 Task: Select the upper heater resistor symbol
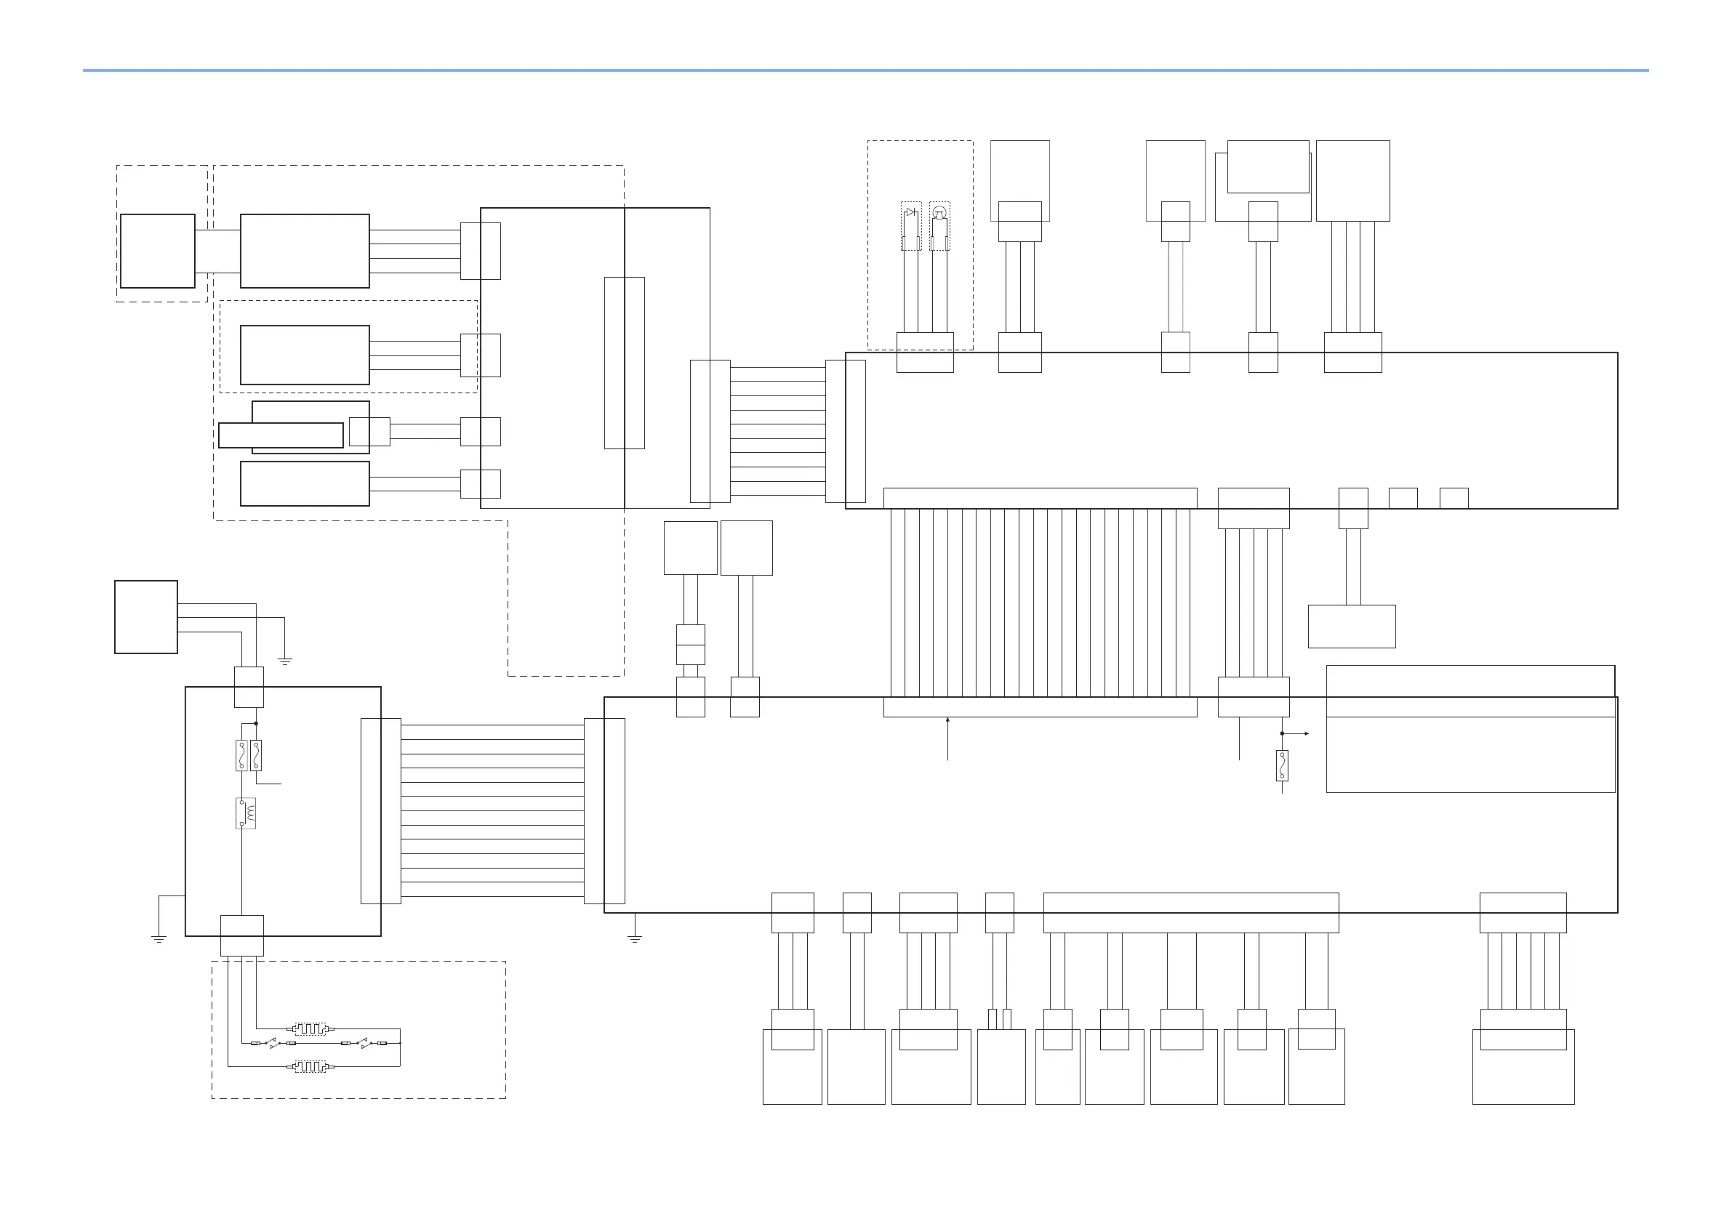point(310,1028)
